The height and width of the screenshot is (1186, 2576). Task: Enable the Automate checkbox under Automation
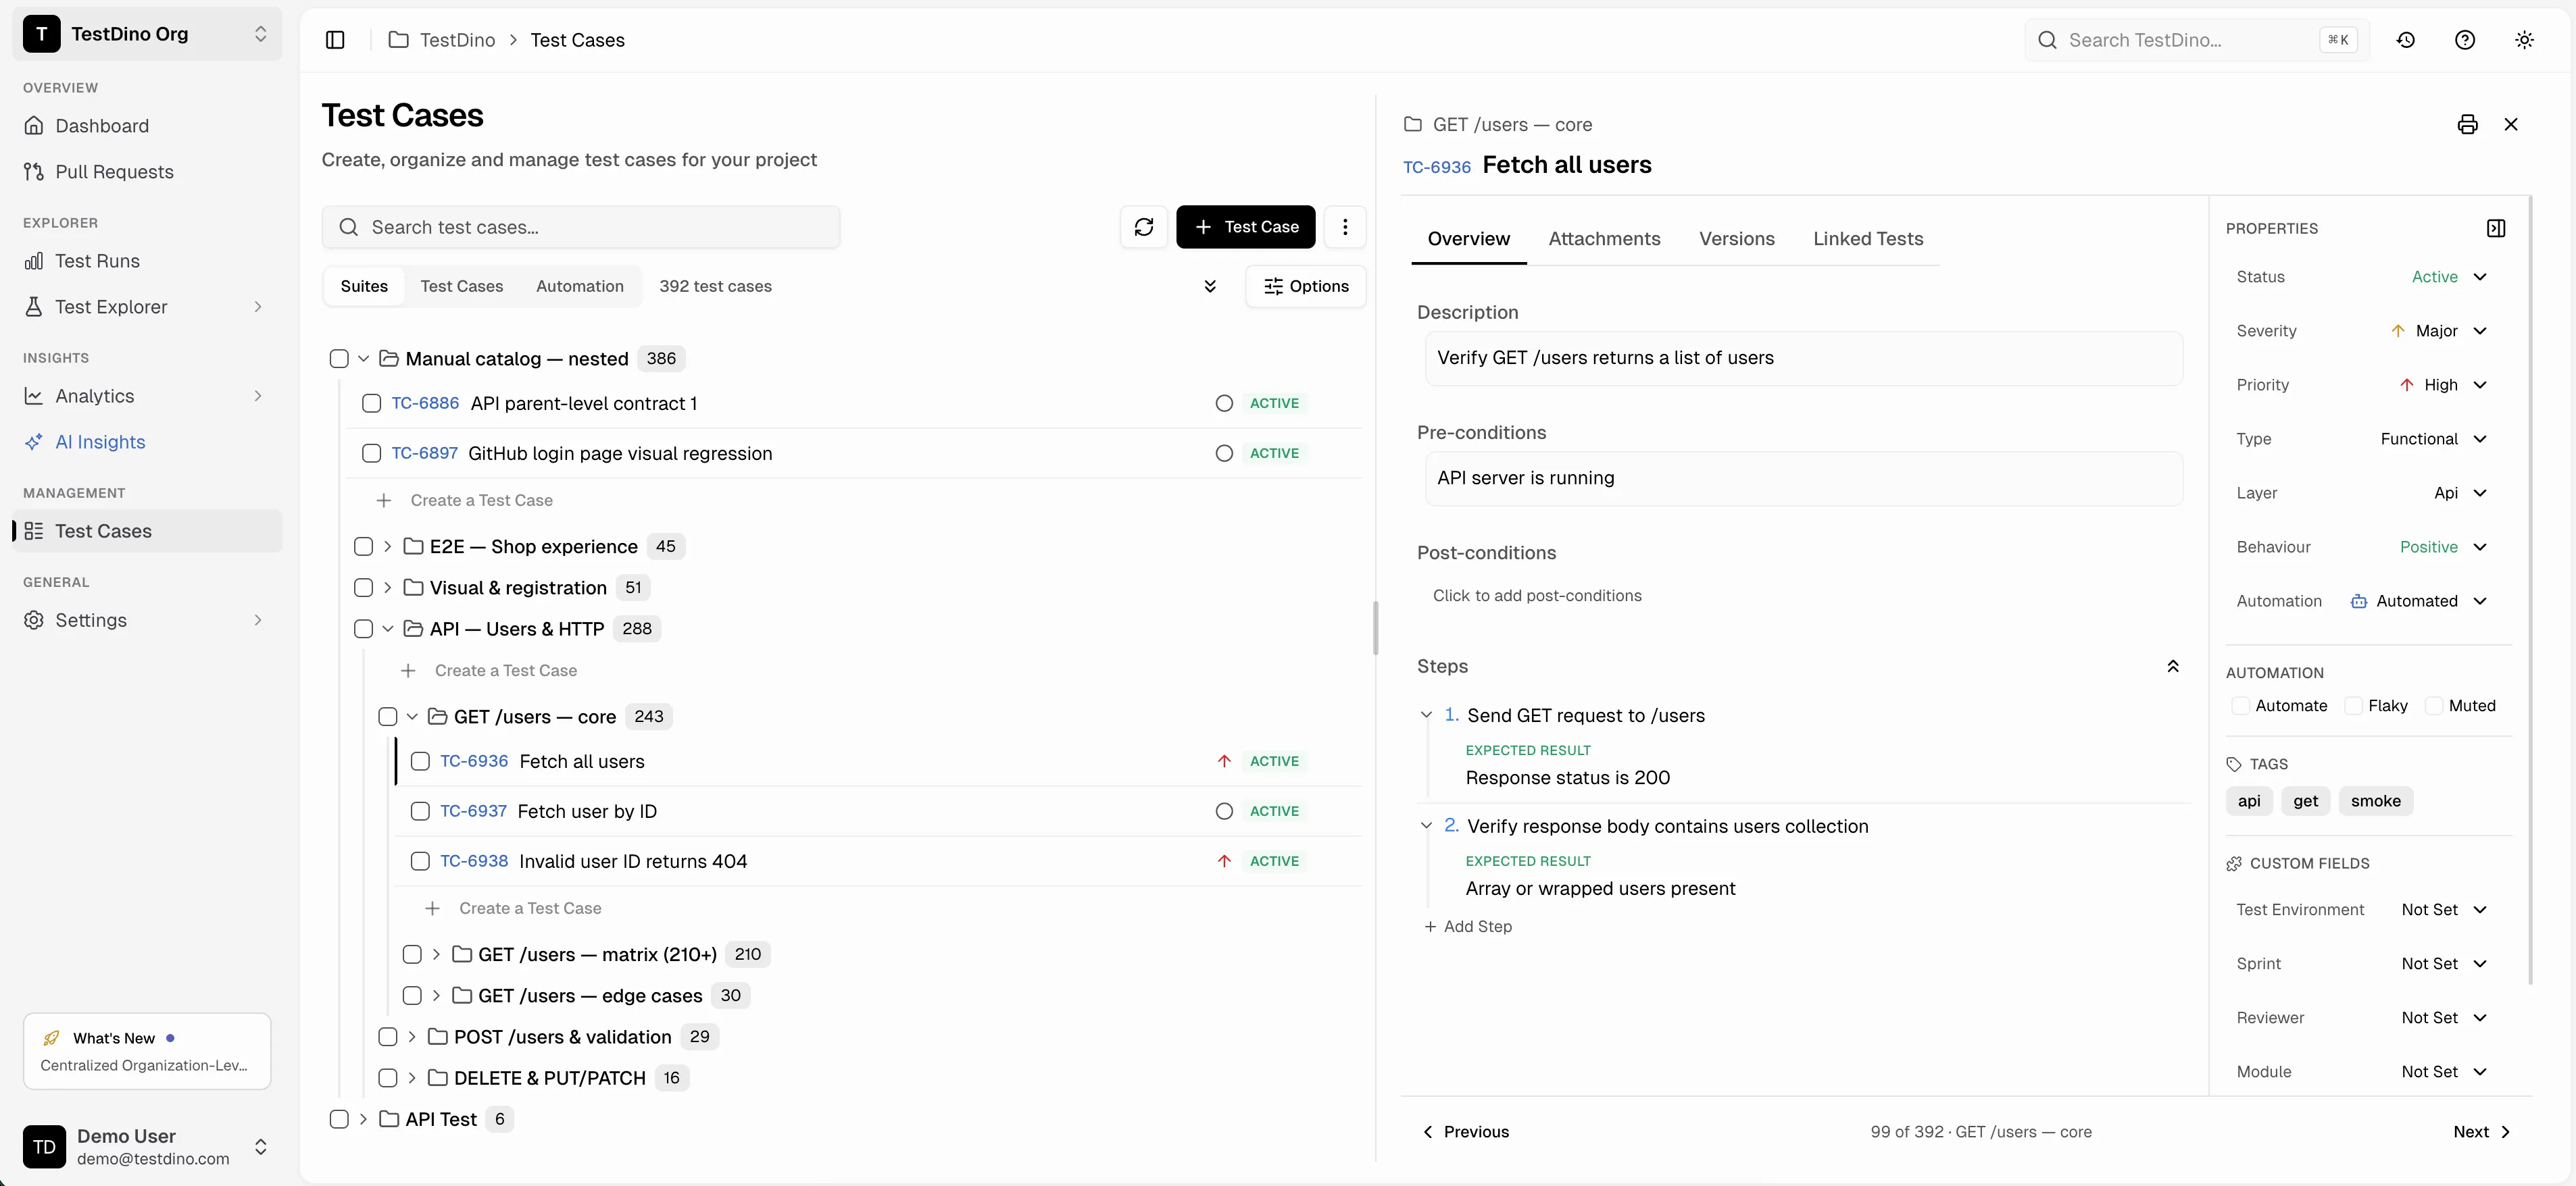pyautogui.click(x=2242, y=705)
